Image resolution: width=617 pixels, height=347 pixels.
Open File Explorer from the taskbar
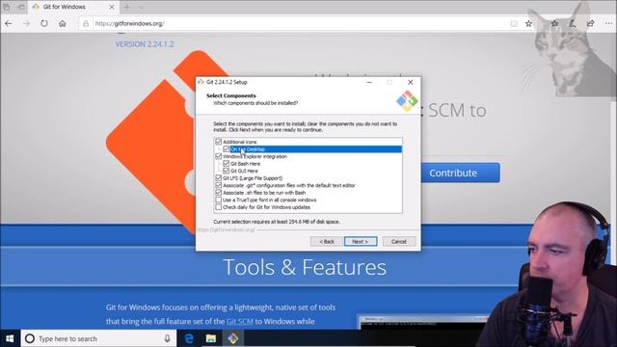click(x=211, y=338)
